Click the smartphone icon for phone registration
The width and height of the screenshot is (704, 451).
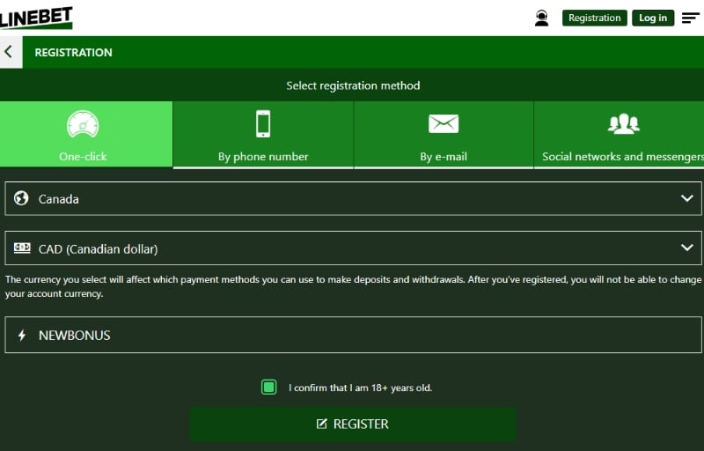[x=263, y=123]
